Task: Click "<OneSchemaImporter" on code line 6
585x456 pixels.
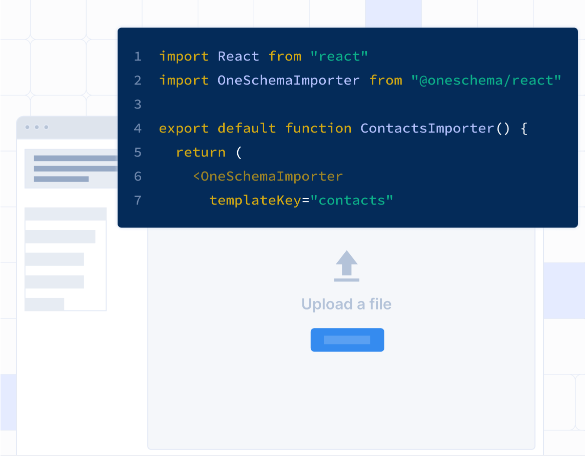Action: 268,176
